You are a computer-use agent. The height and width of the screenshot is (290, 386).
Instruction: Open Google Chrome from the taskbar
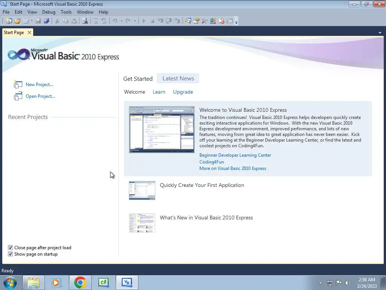[80, 282]
